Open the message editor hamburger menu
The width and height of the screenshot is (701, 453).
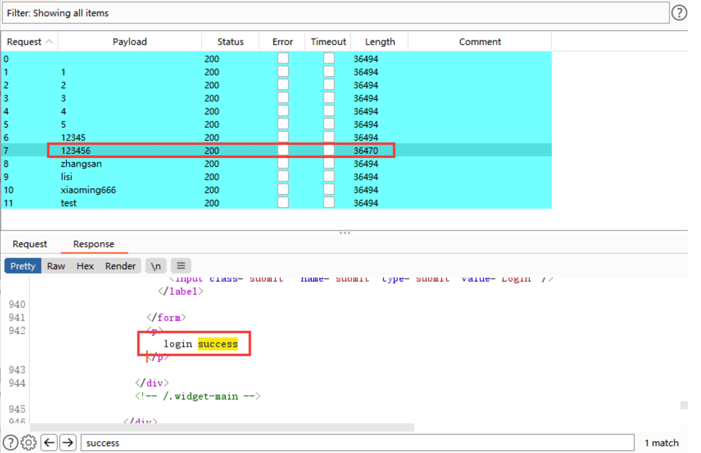[x=181, y=266]
